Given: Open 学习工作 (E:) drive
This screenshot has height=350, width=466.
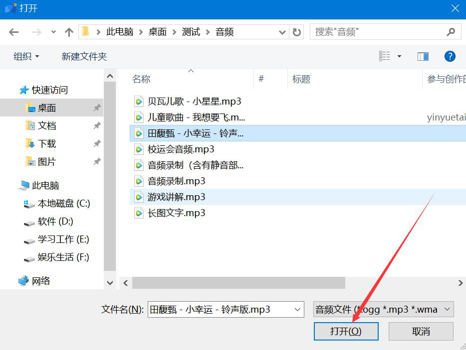Looking at the screenshot, I should click(56, 239).
